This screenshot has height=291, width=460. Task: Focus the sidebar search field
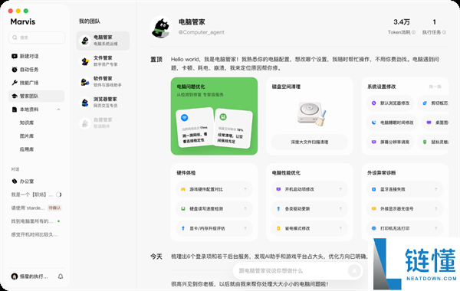37,38
